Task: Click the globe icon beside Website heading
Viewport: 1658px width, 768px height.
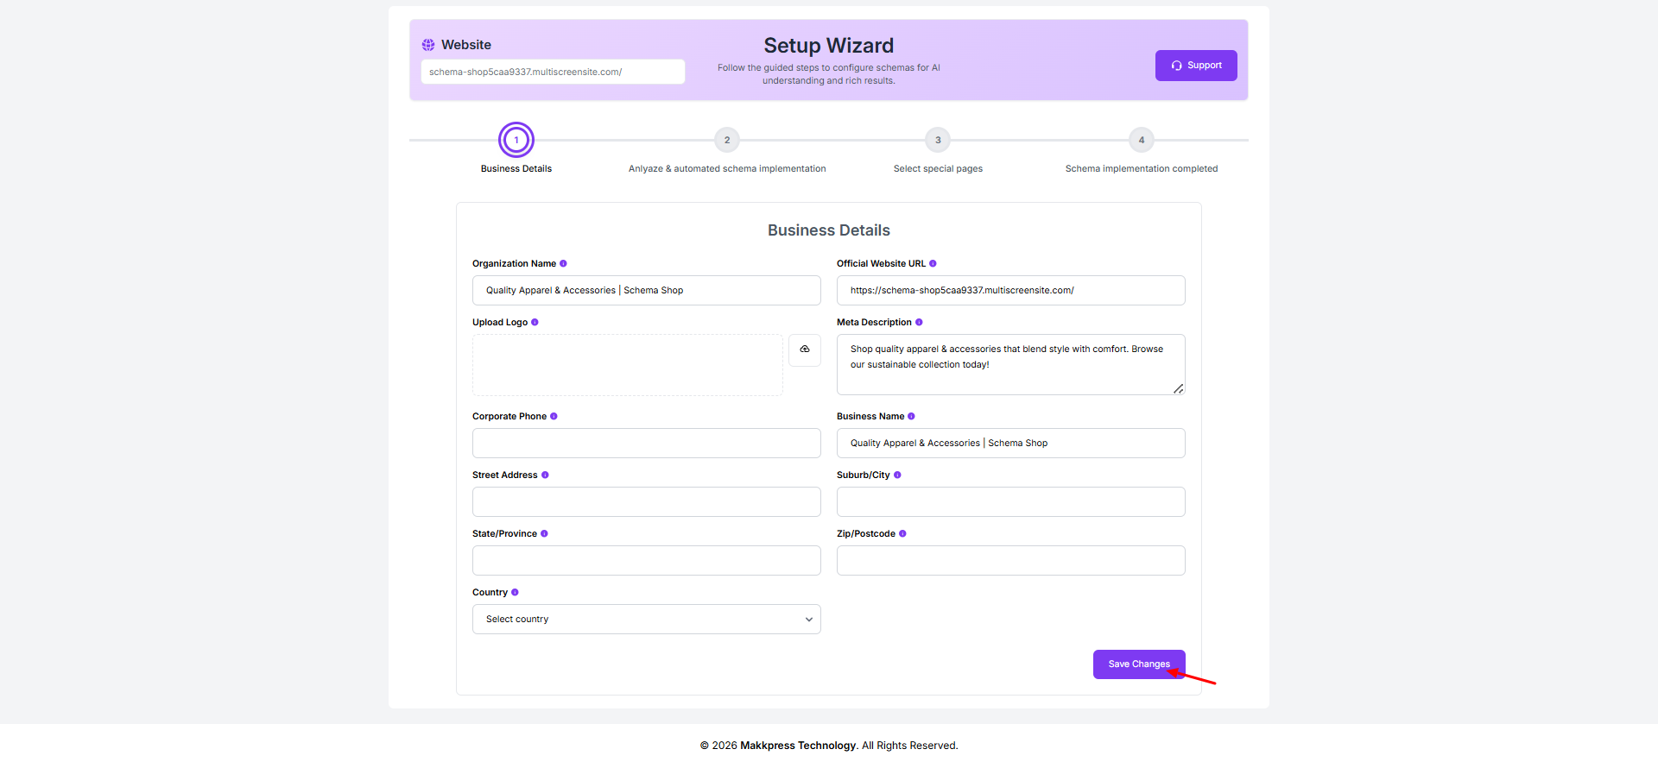Action: [428, 45]
